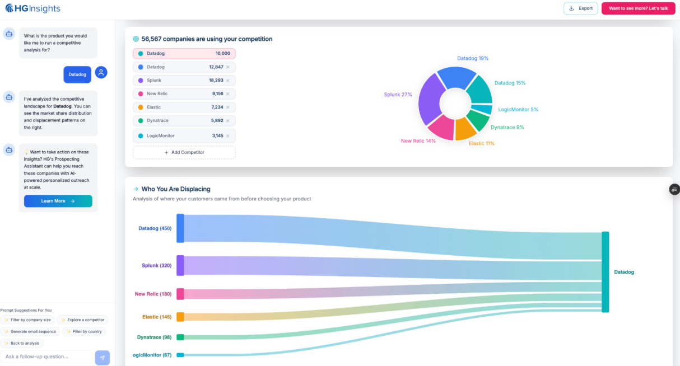Click the 9,156 count in New Relic row
680x366 pixels.
pos(218,94)
